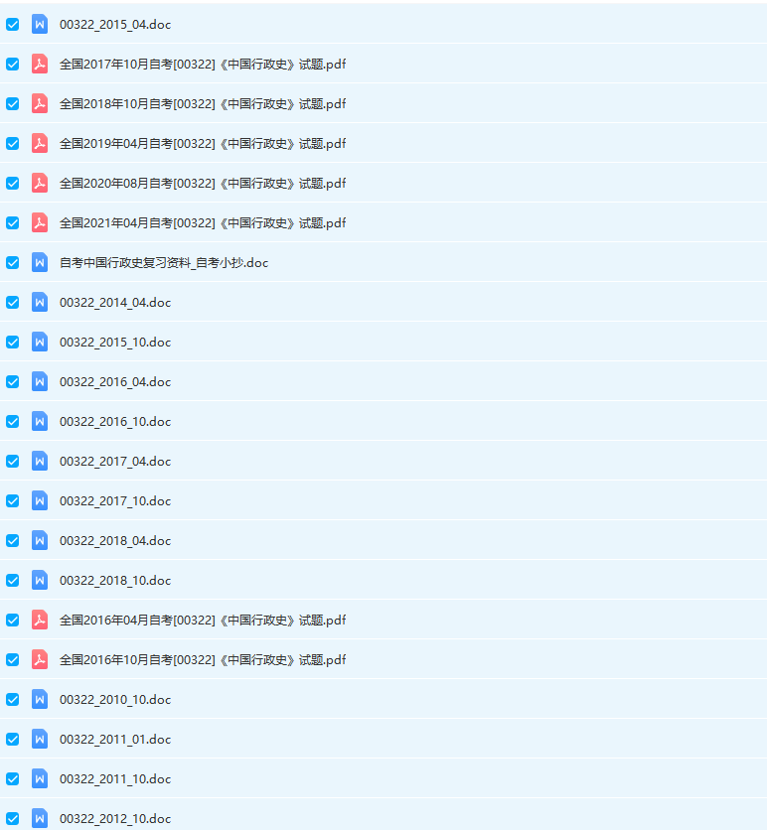Viewport: 767px width, 830px height.
Task: Open 全国2017年10月自考[00322]《中国行政史》试题.pdf
Action: pos(203,65)
